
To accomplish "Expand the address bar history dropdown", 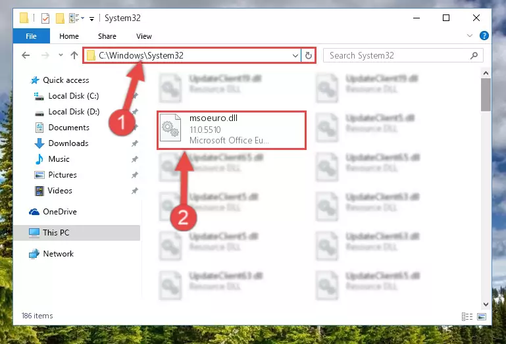I will click(295, 56).
